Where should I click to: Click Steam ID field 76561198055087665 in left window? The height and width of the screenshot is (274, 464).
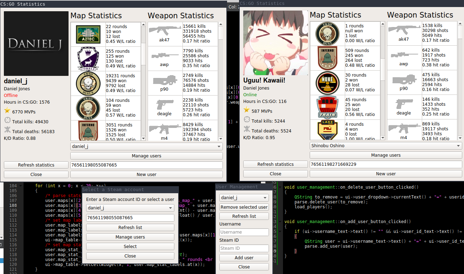(x=146, y=165)
